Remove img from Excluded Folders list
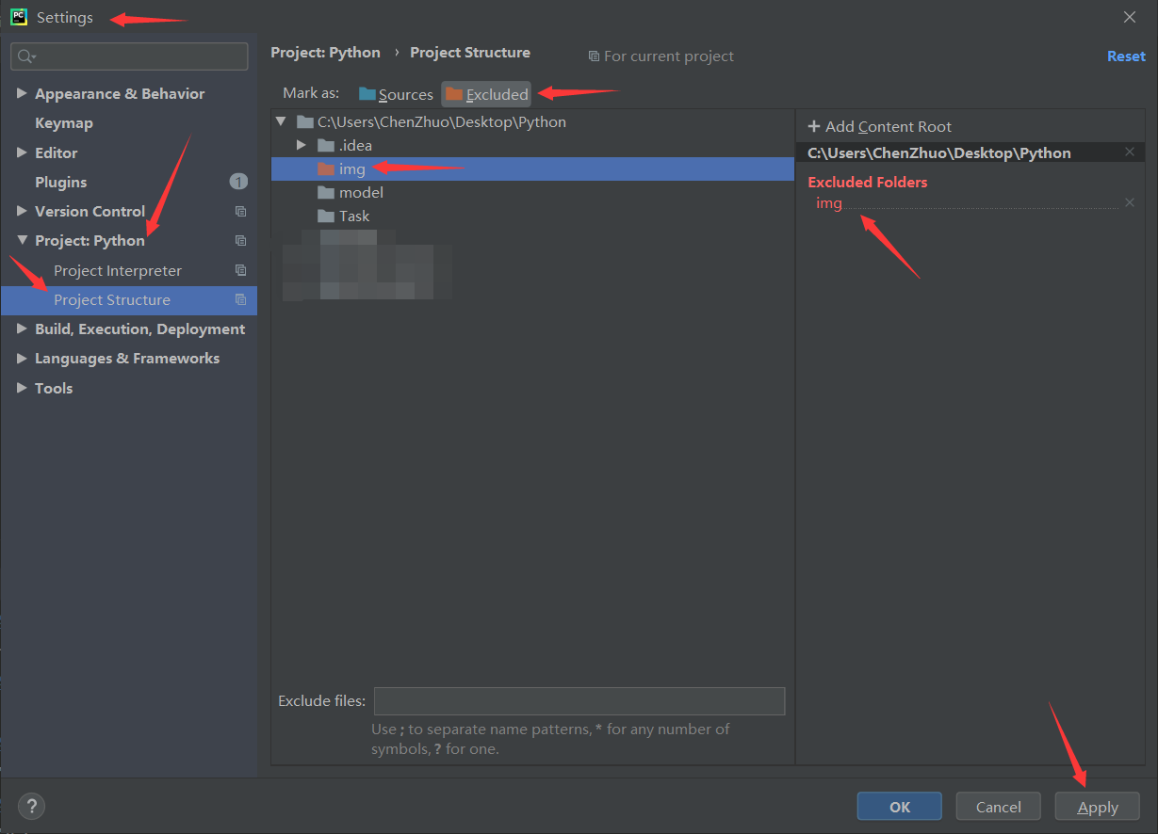 pyautogui.click(x=1129, y=203)
